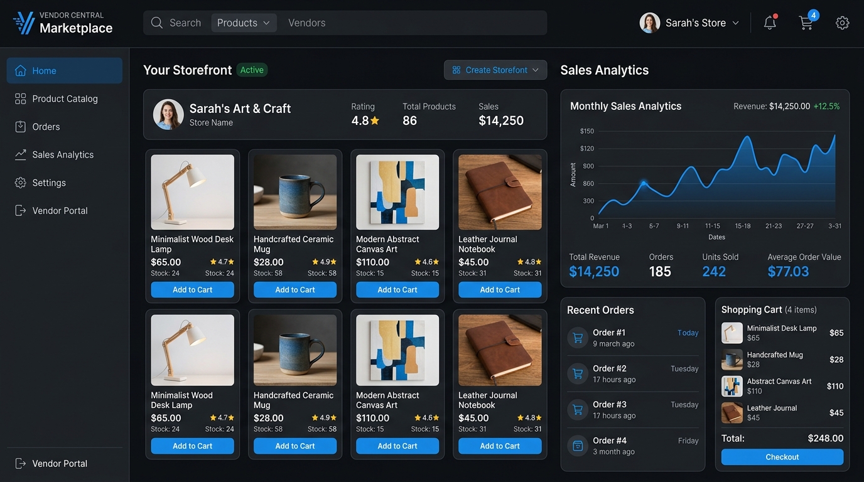
Task: Select the Order #2 row in Recent Orders
Action: pyautogui.click(x=633, y=373)
